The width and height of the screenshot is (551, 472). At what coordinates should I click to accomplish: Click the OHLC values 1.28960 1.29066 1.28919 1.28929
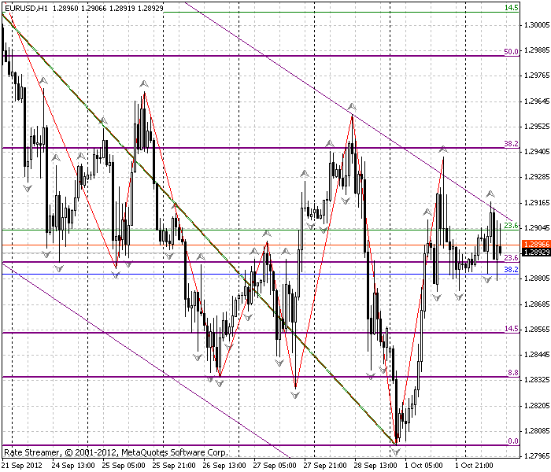109,8
